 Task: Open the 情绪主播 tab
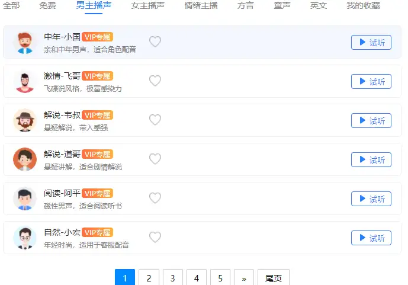(x=201, y=5)
